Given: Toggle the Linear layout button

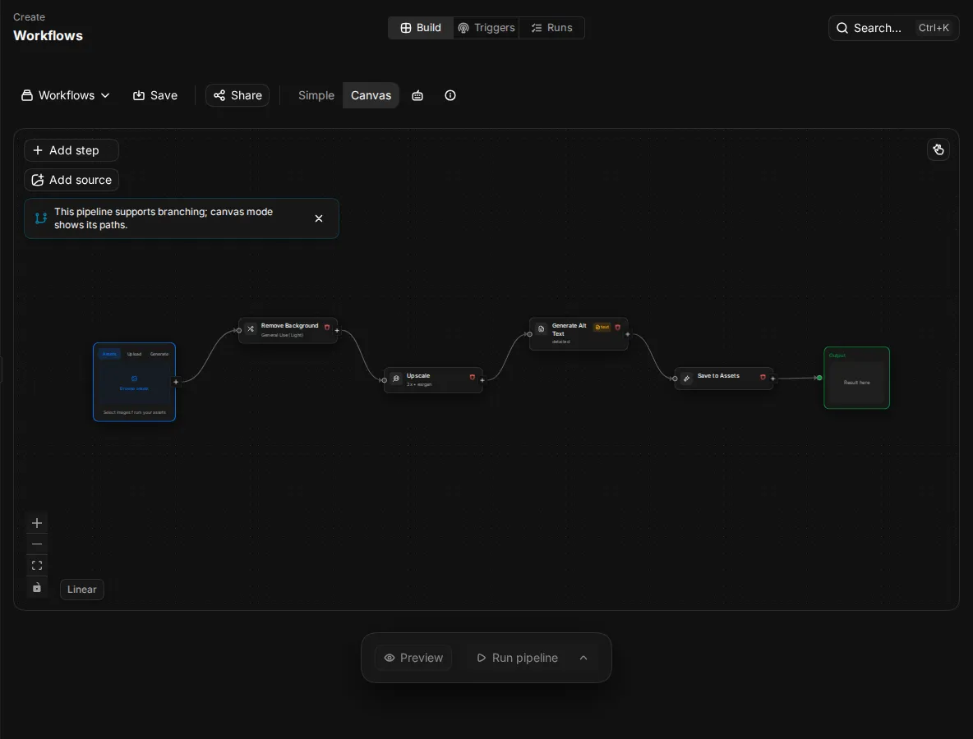Looking at the screenshot, I should (x=82, y=590).
